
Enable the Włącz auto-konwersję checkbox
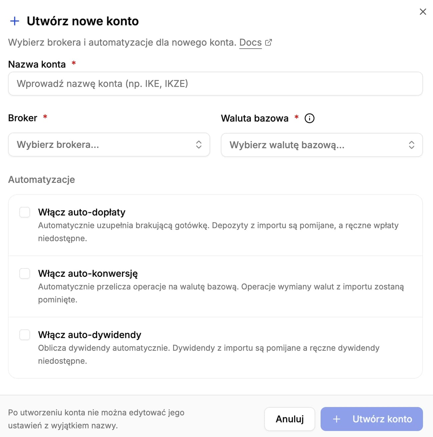[x=25, y=273]
